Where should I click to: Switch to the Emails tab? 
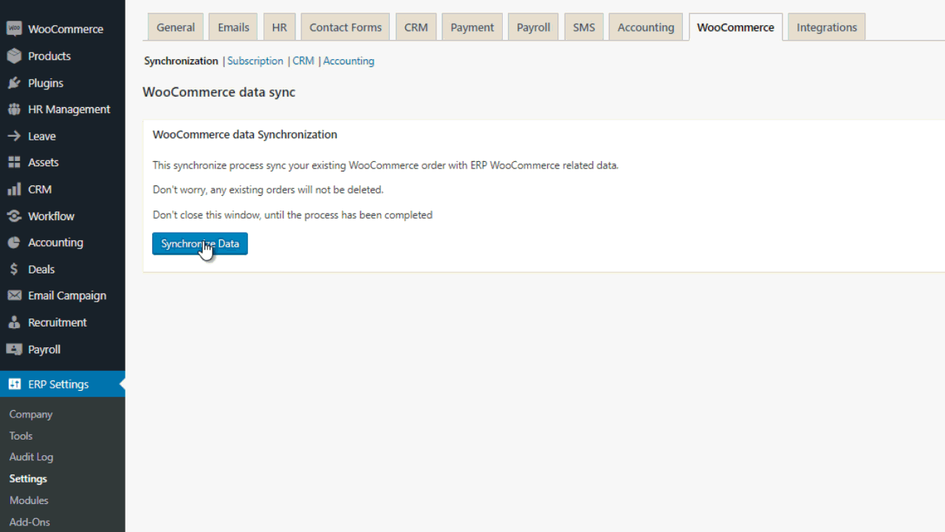[x=233, y=27]
